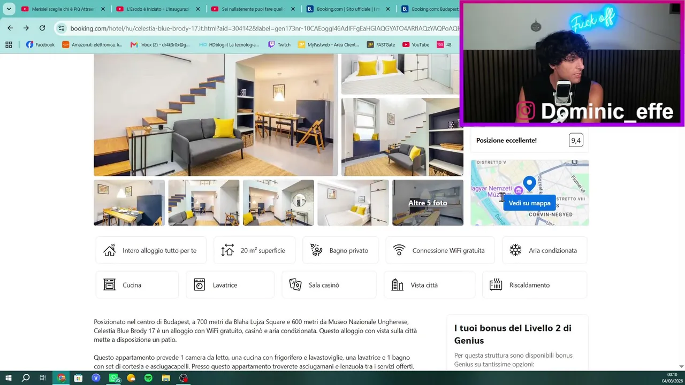Screen dimensions: 685x385
Task: Open the site information icon in address bar
Action: pos(61,28)
